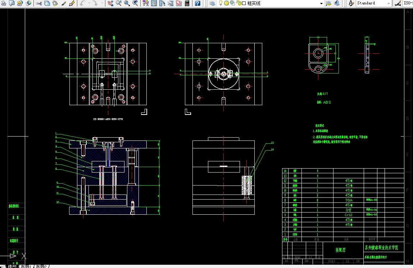Click the layer color swatch next to 粗实线
The width and height of the screenshot is (413, 268).
point(244,3)
